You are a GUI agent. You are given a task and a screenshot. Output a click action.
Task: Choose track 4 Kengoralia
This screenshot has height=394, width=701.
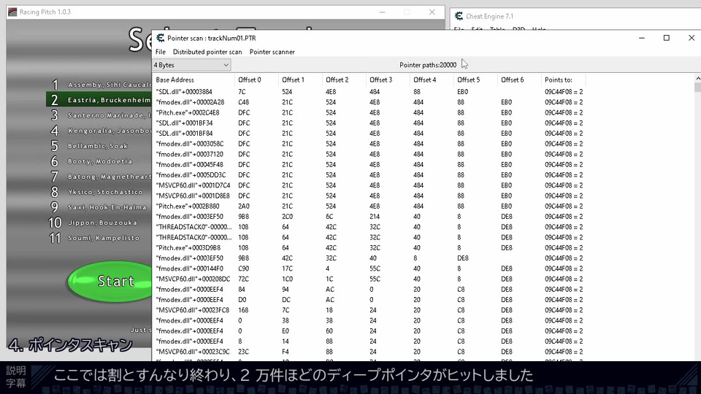pyautogui.click(x=99, y=131)
